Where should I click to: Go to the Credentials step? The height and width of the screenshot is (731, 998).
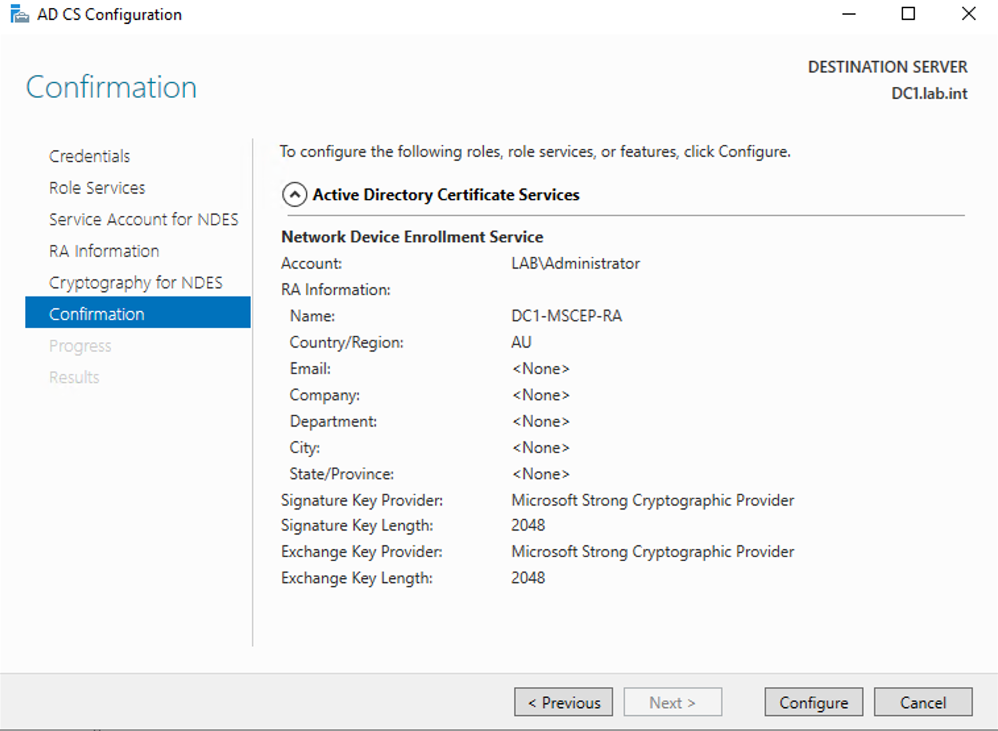point(90,156)
